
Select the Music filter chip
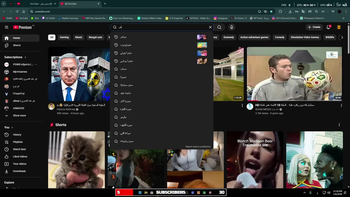coord(79,37)
